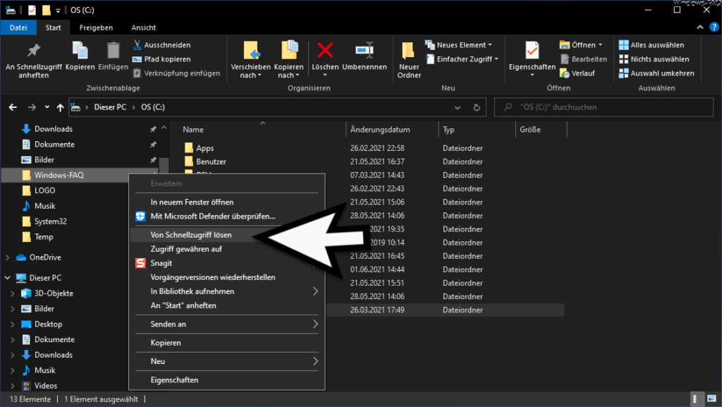This screenshot has width=722, height=407.
Task: Sort by Typ column header
Action: [x=448, y=130]
